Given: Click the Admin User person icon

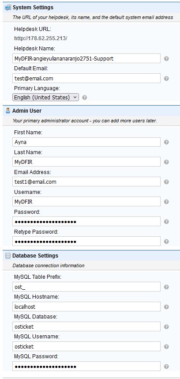Looking at the screenshot, I should 8,111.
